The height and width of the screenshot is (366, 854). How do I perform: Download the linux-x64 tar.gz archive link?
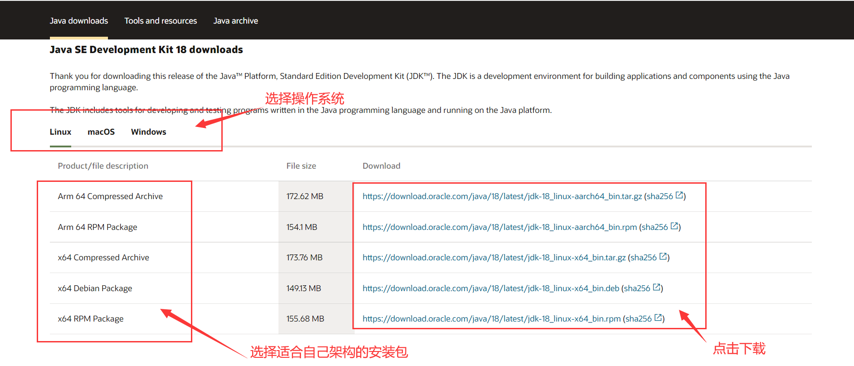(494, 258)
